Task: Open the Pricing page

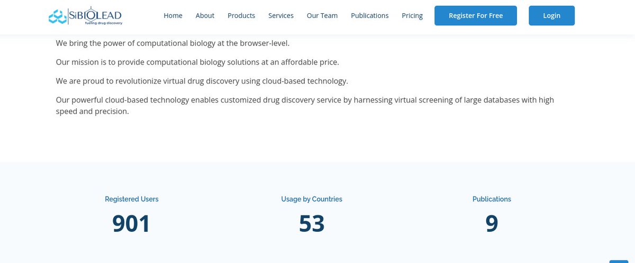Action: [x=412, y=15]
